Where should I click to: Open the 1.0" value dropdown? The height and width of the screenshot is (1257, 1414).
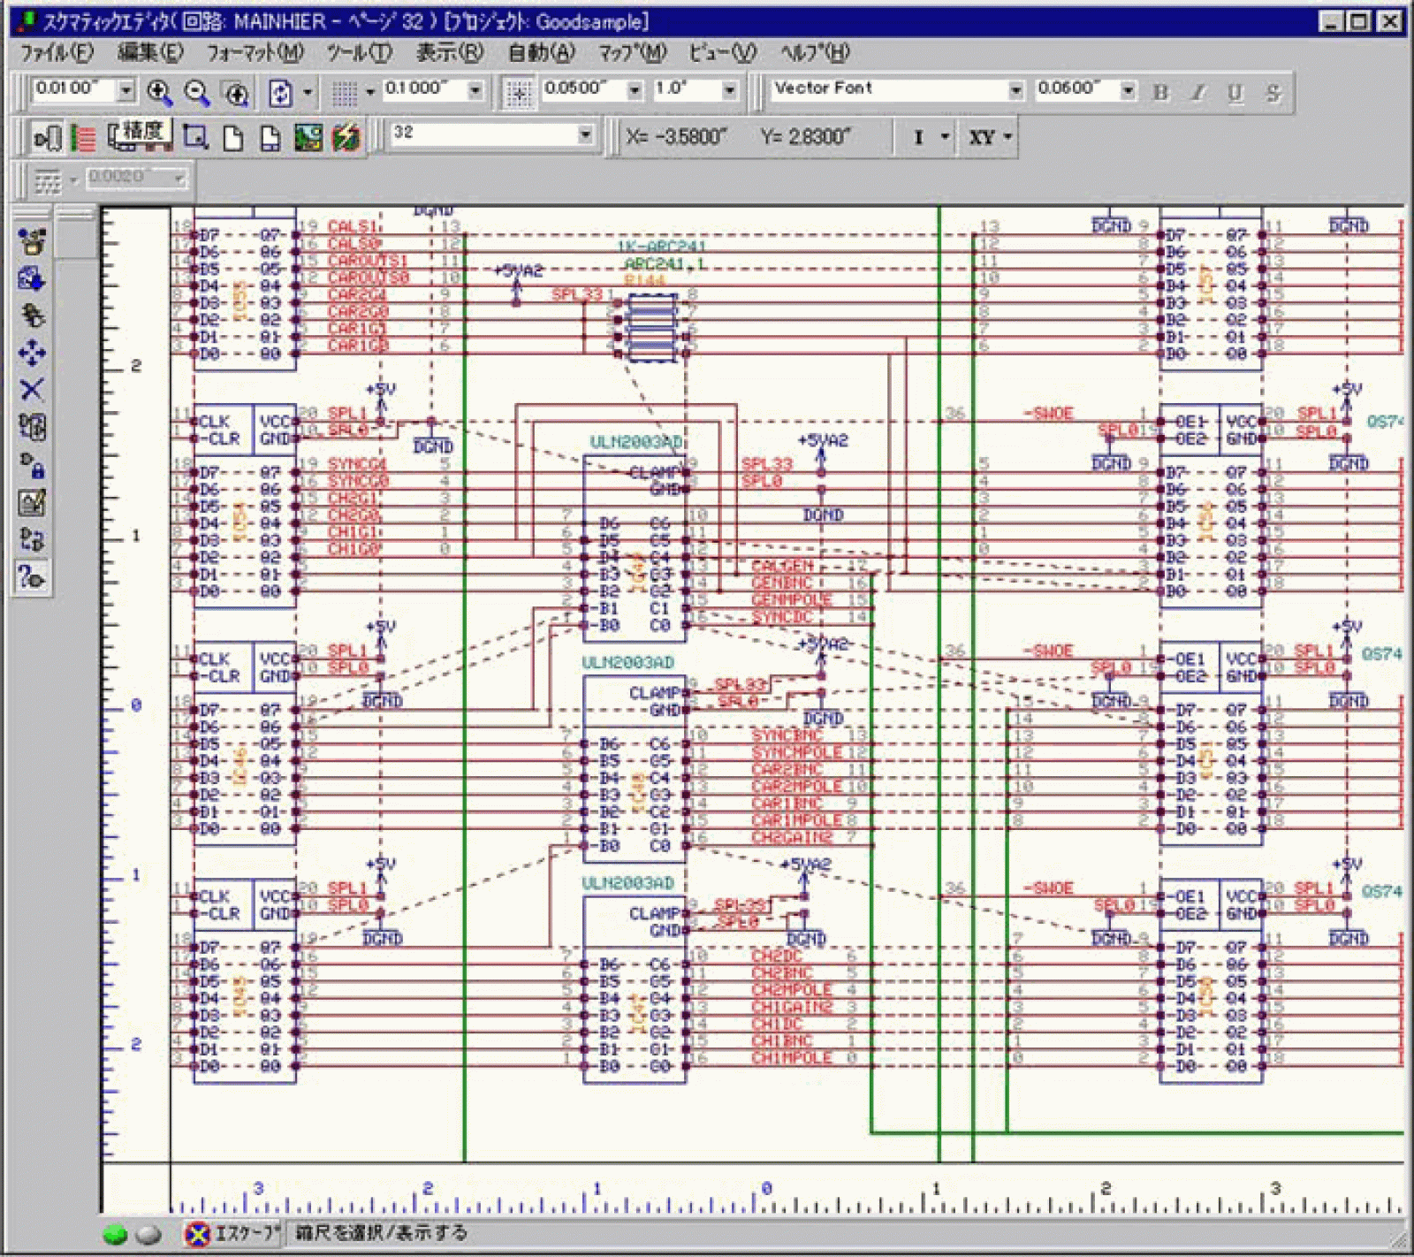tap(729, 89)
